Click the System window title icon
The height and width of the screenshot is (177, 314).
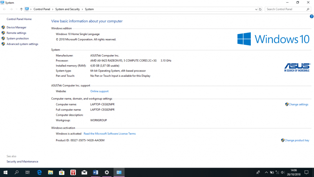2,3
